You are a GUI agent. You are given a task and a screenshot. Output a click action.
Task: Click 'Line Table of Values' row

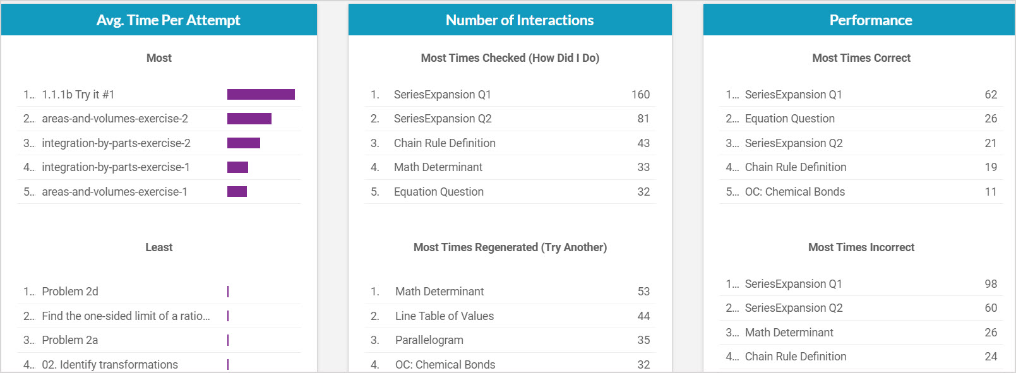point(445,316)
